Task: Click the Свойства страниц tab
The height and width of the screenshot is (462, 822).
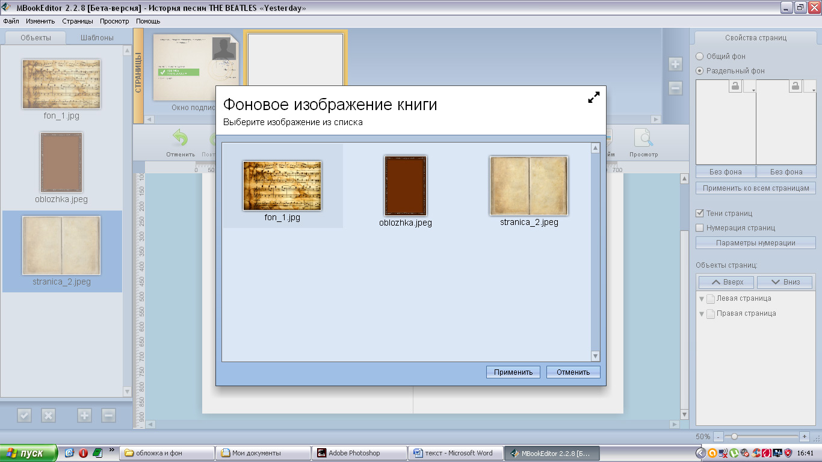Action: point(756,37)
